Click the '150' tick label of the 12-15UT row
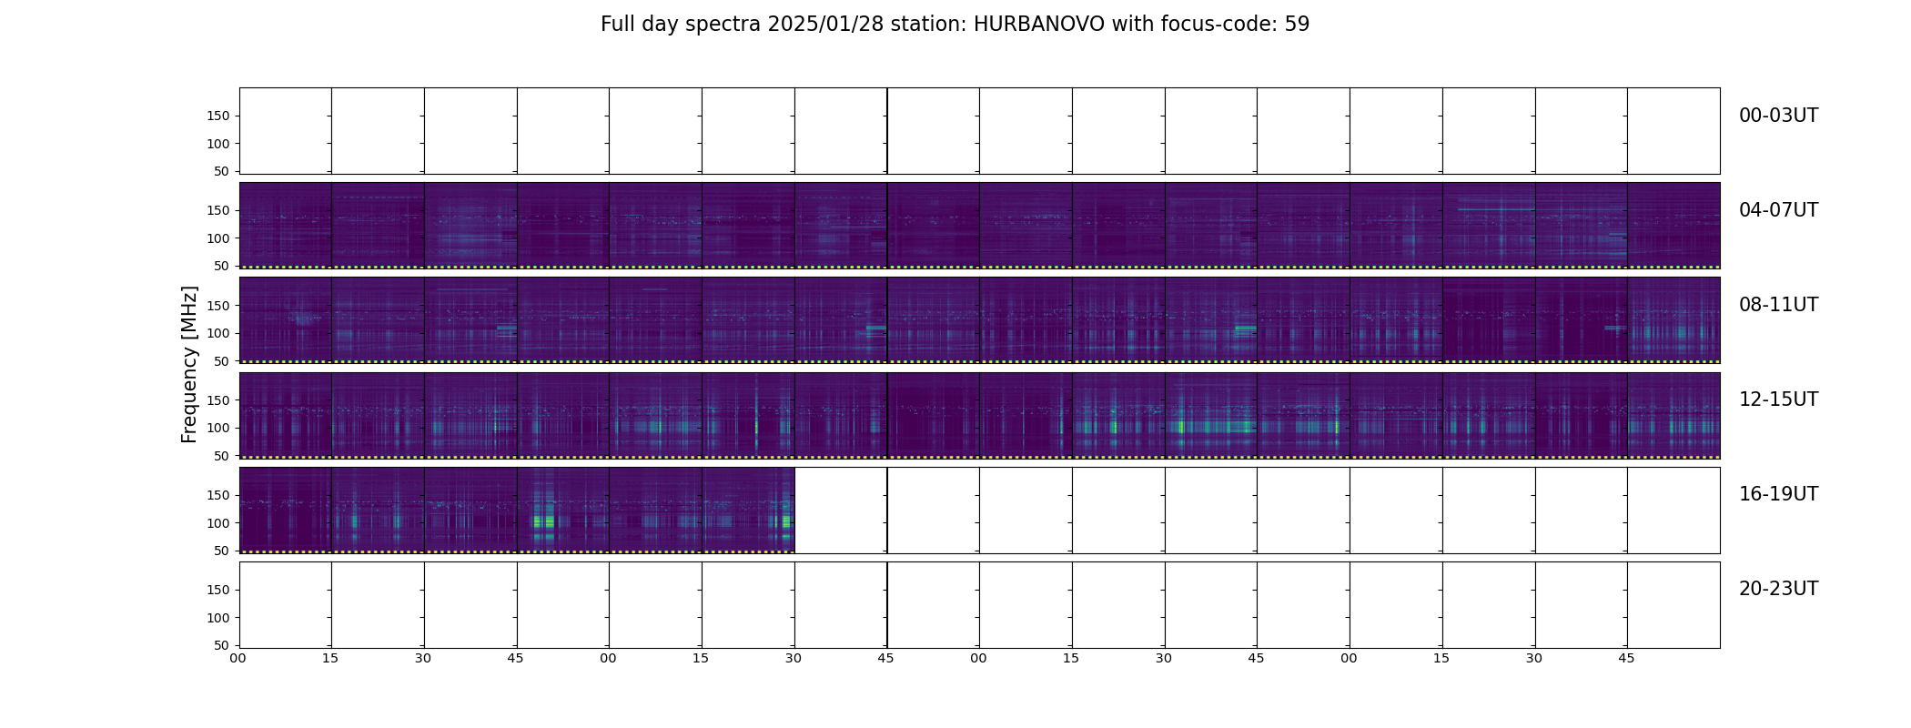This screenshot has height=728, width=1911. click(x=219, y=400)
